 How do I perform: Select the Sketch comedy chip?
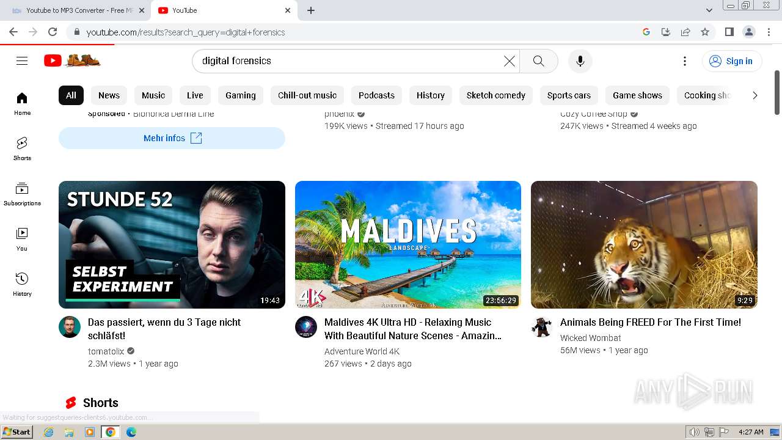(496, 95)
